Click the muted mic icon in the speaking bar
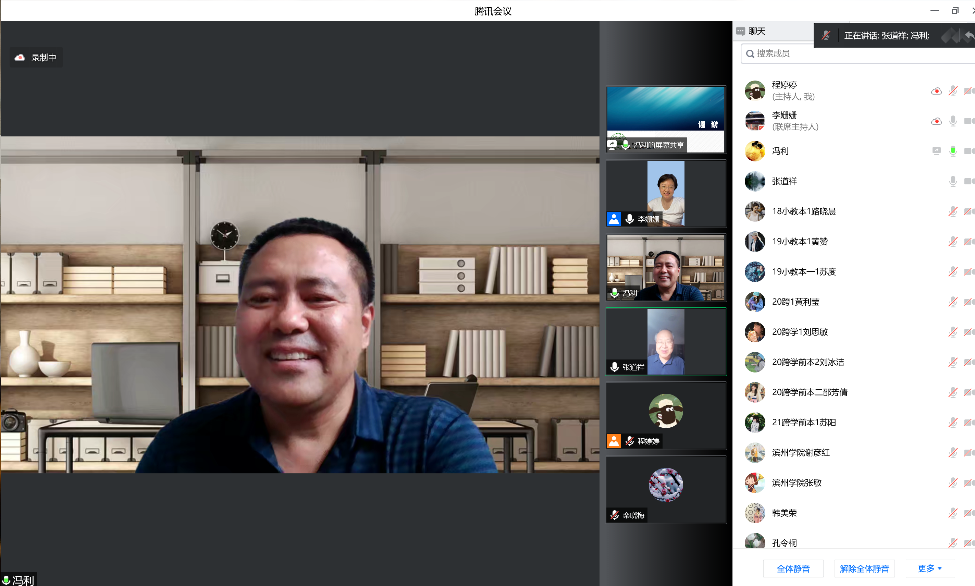Screen dimensions: 975x586 [x=826, y=36]
